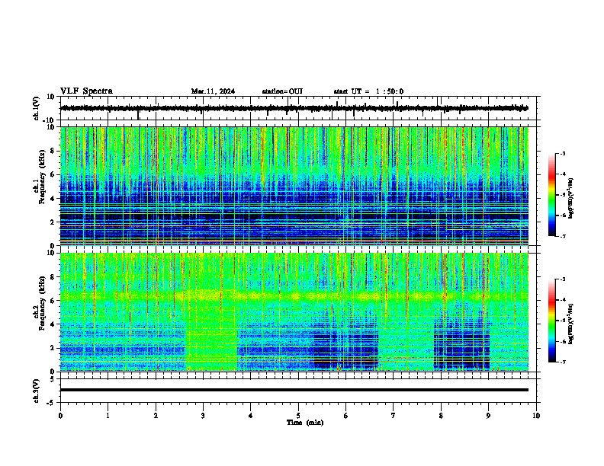
Task: Click the ch.2 spectrogram panel
Action: [294, 312]
